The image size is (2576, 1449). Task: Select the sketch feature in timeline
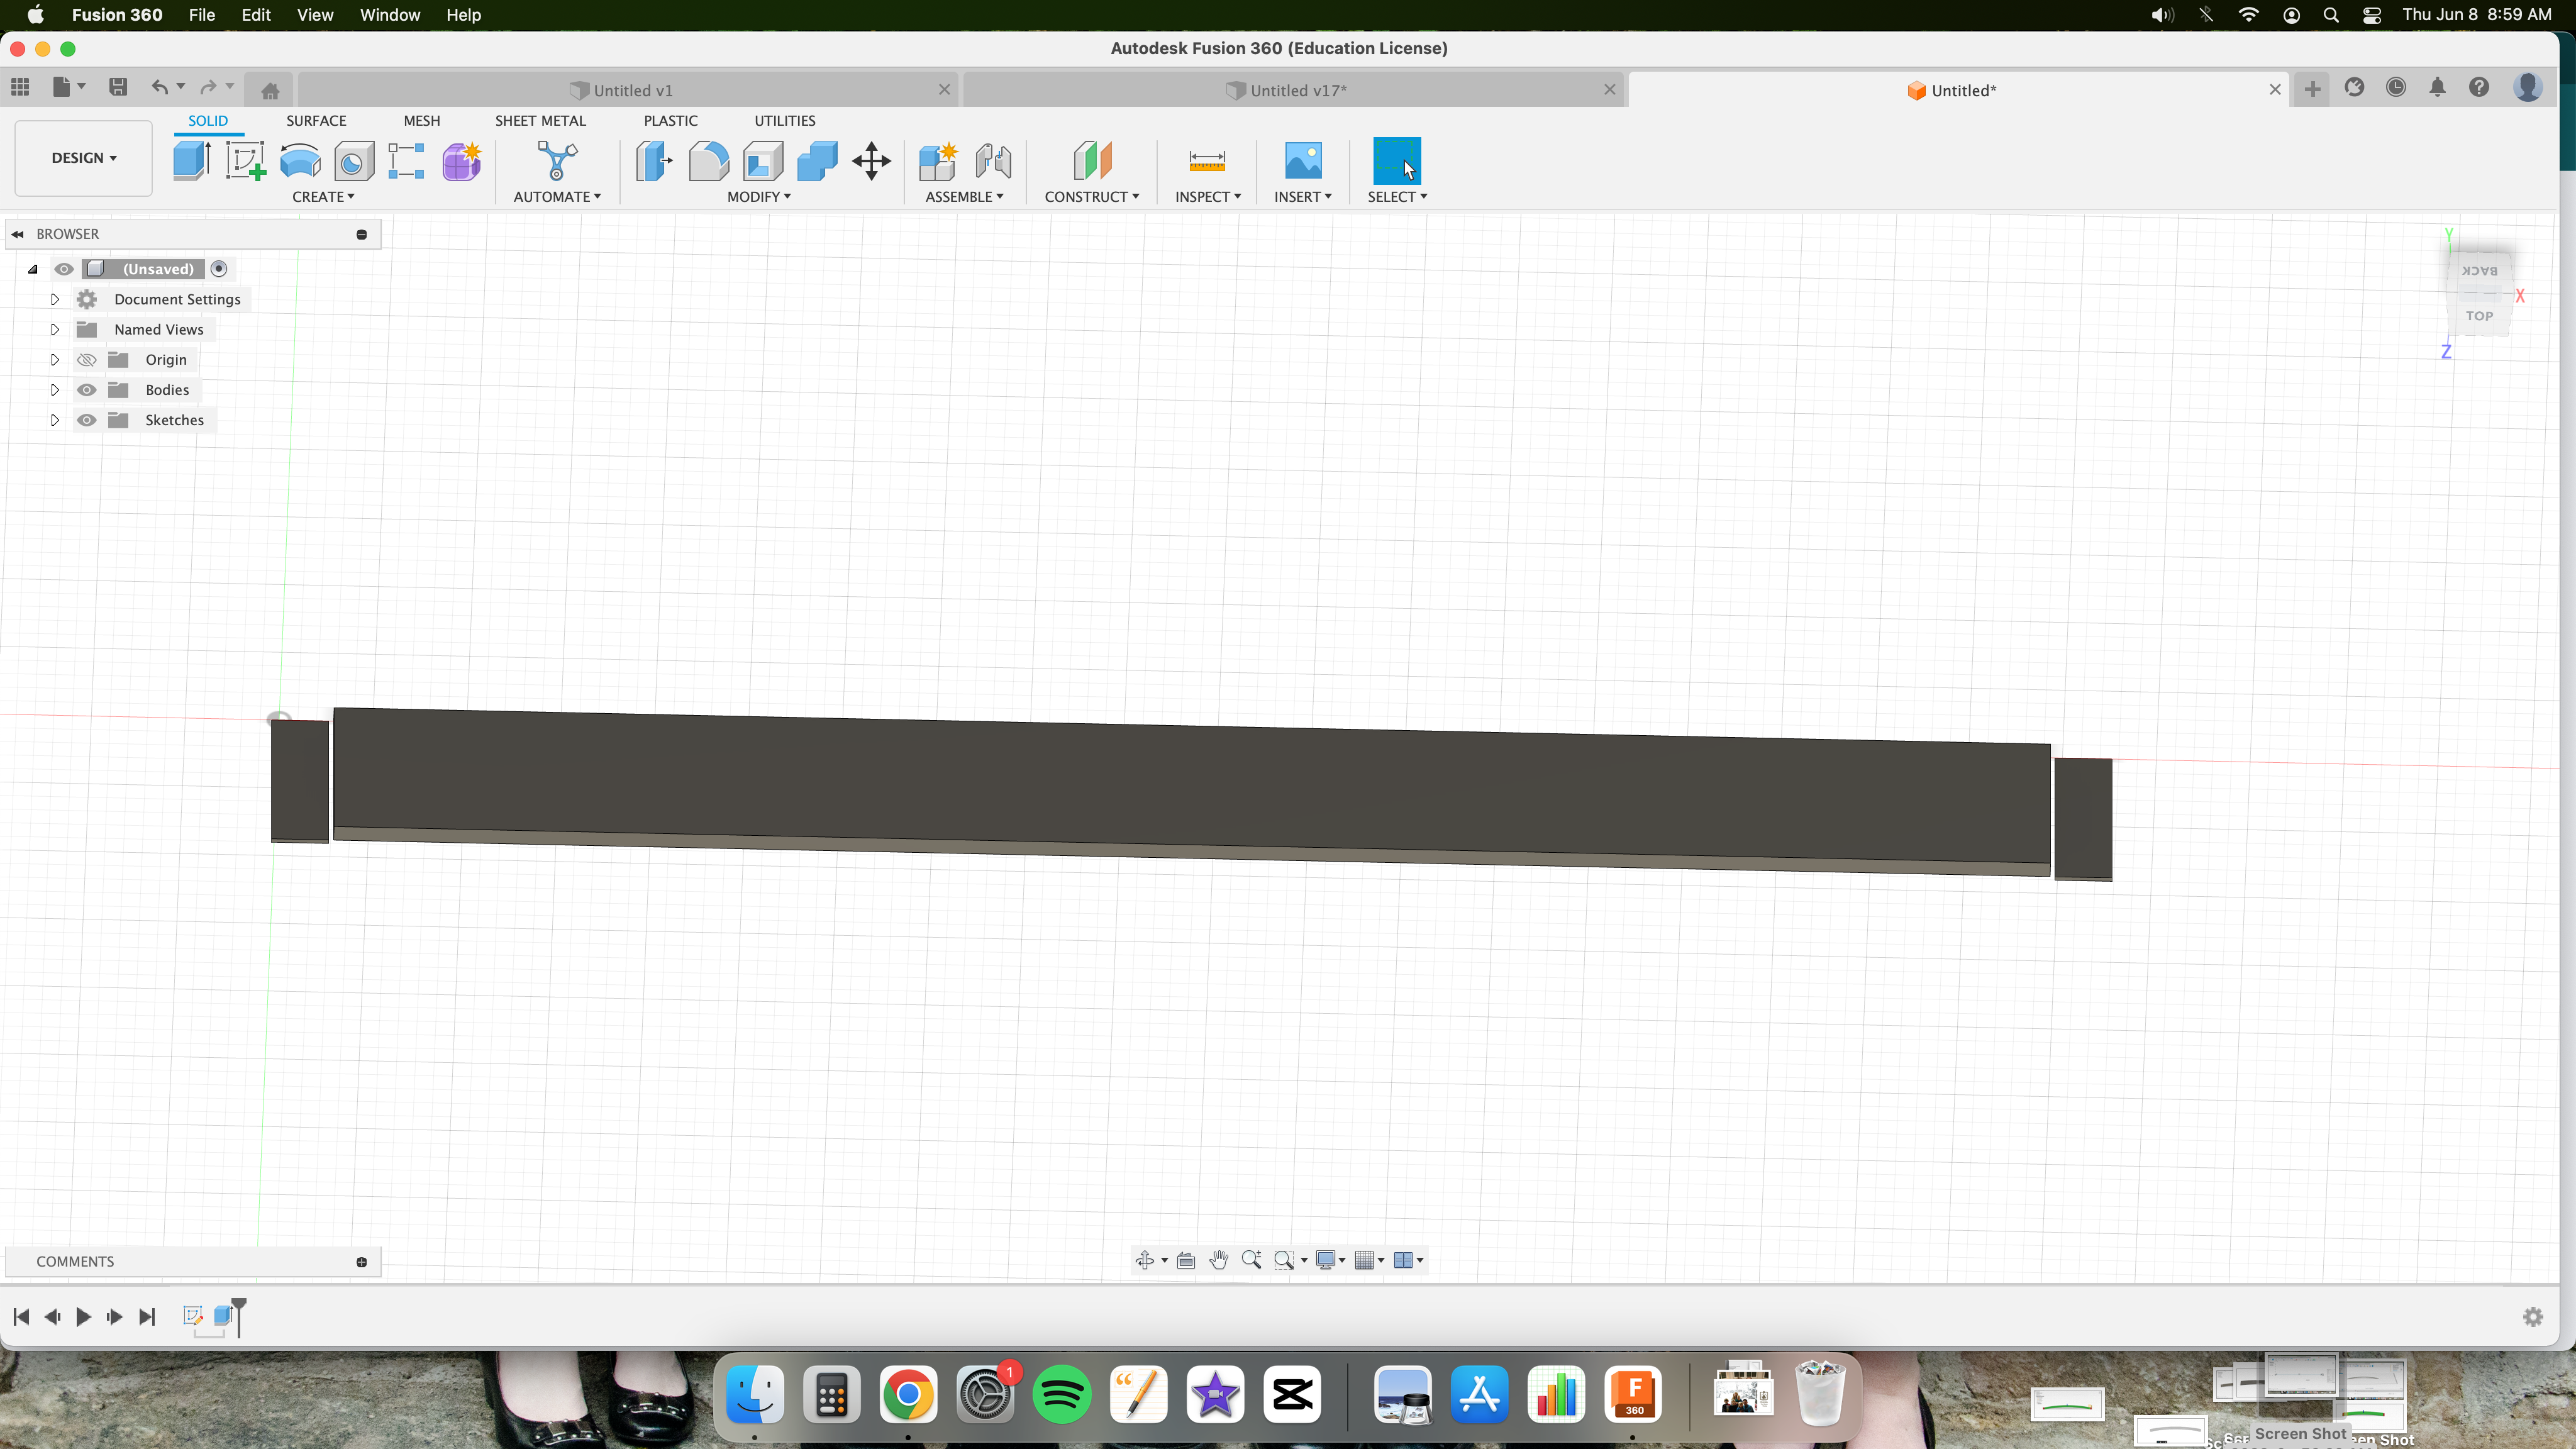193,1316
